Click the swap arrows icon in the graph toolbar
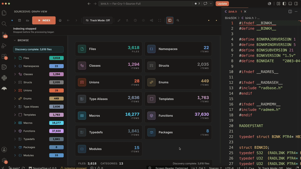Screen dimensions: 301x169 tap(127, 20)
